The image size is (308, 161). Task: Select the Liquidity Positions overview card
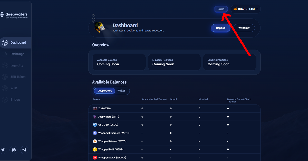coord(174,62)
